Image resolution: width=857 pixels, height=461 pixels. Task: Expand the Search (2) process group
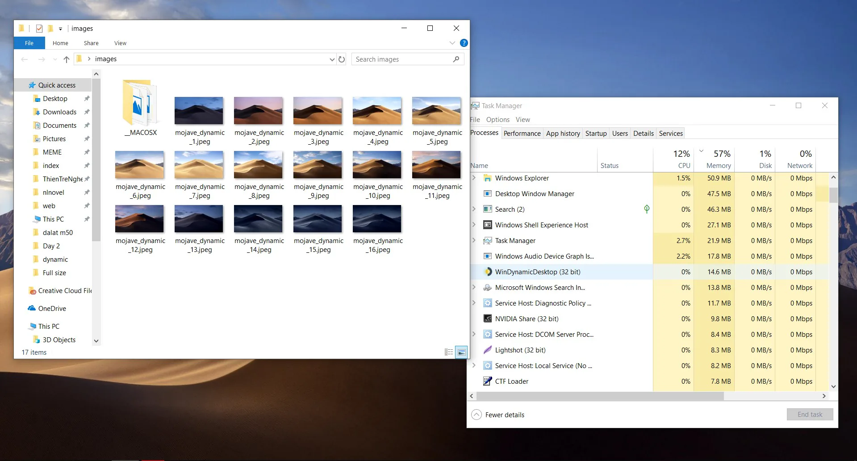pyautogui.click(x=474, y=209)
